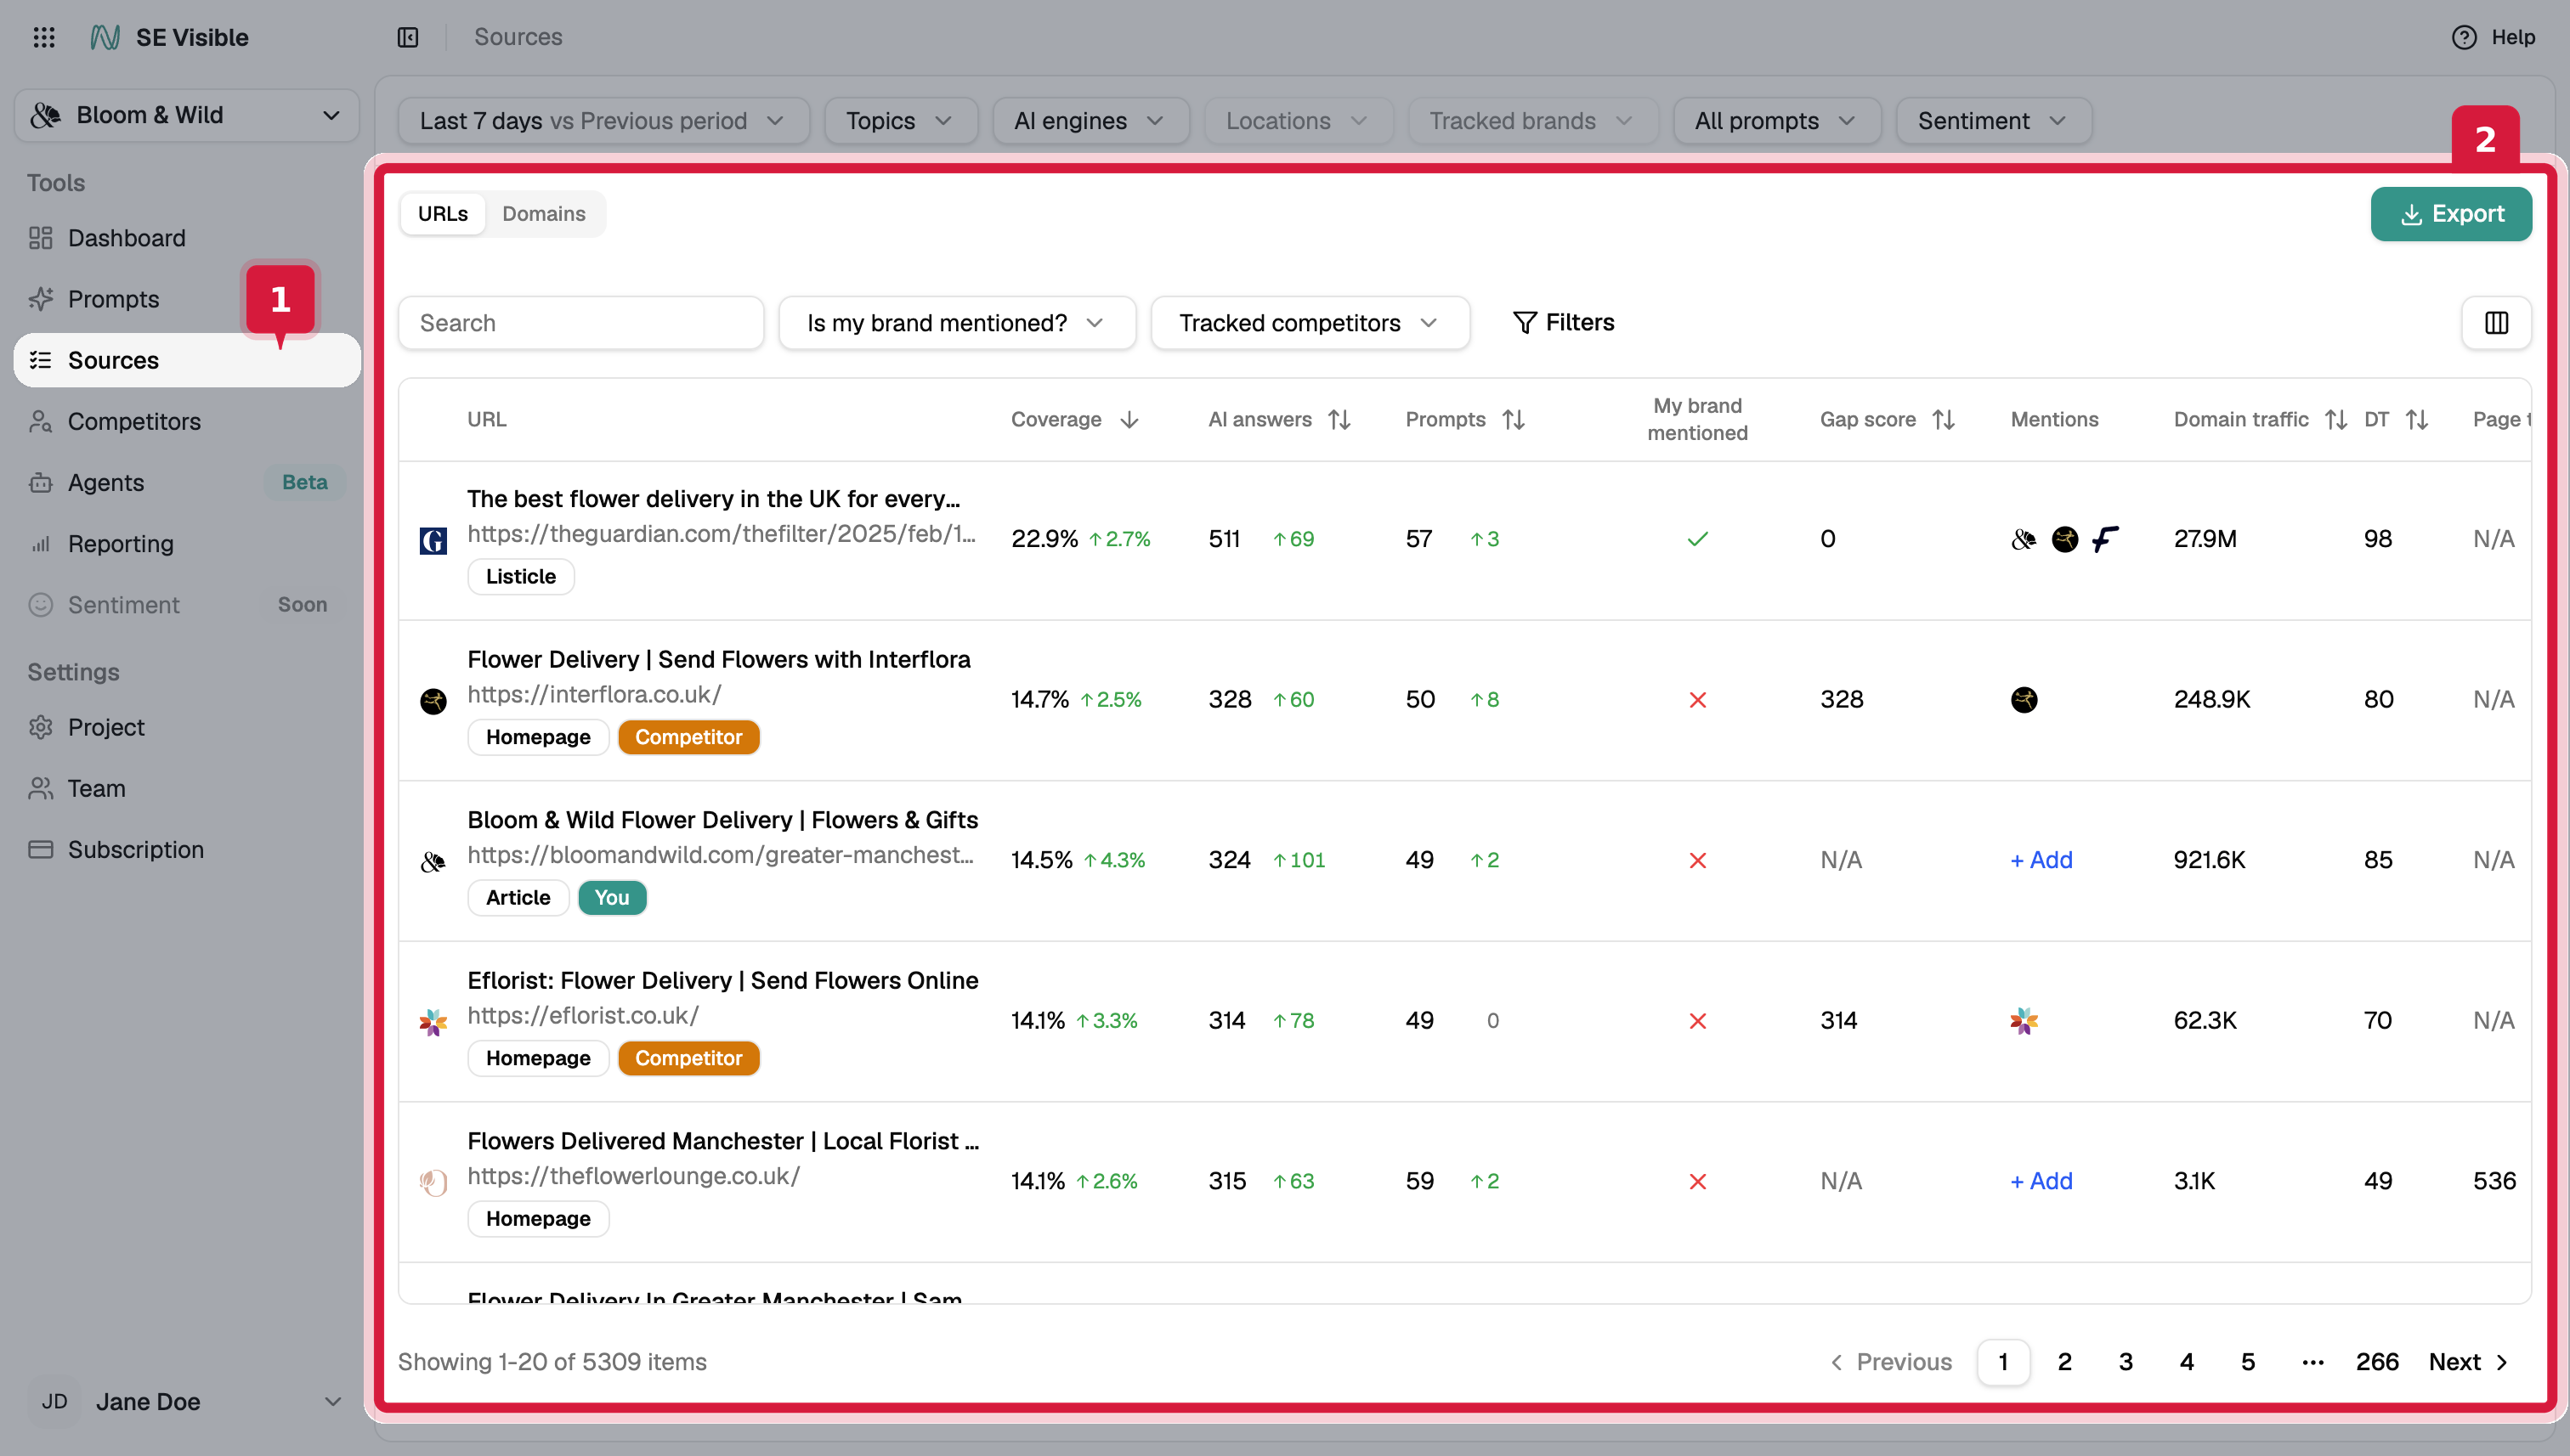The image size is (2570, 1456).
Task: Expand the top Sentiment filter dropdown
Action: pos(1993,121)
